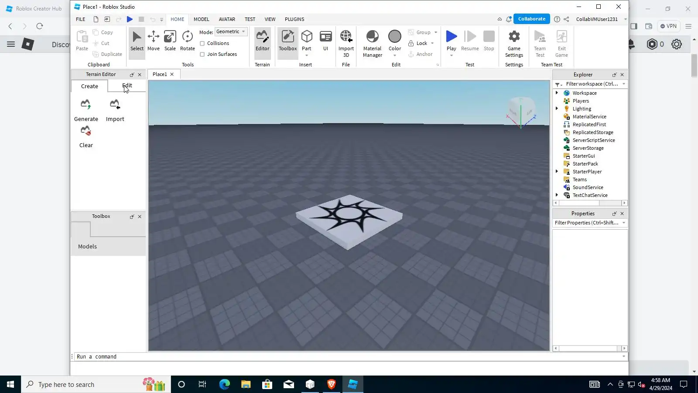Enable the Collisions checkbox
Viewport: 698px width, 393px height.
pos(202,43)
